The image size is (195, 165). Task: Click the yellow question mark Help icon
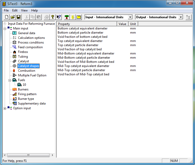point(53,17)
